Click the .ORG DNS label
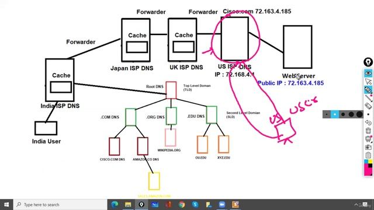The width and height of the screenshot is (374, 210). click(x=155, y=117)
